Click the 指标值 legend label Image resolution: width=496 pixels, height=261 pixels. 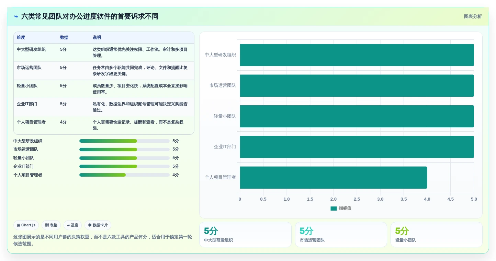coord(345,209)
